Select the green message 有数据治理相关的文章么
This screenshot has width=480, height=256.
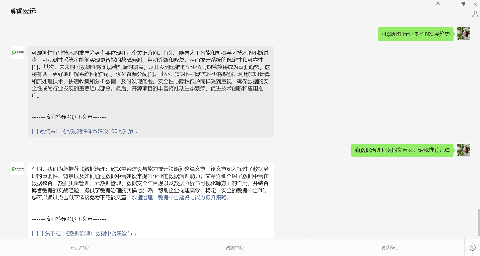click(x=402, y=150)
